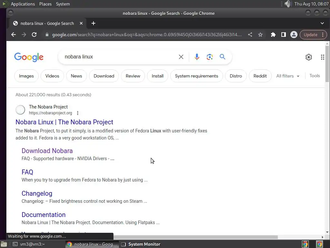Image resolution: width=330 pixels, height=248 pixels.
Task: Select the Download filter chip
Action: 104,76
